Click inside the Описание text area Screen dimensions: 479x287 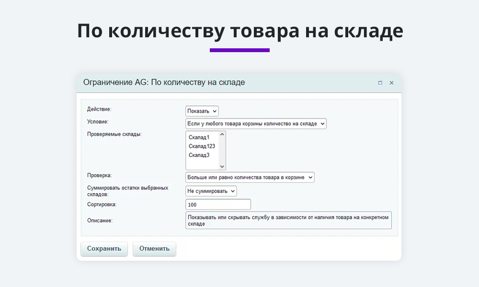point(287,220)
